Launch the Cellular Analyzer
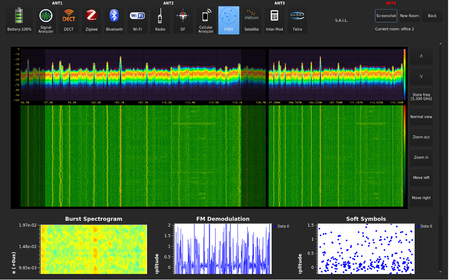 [206, 21]
